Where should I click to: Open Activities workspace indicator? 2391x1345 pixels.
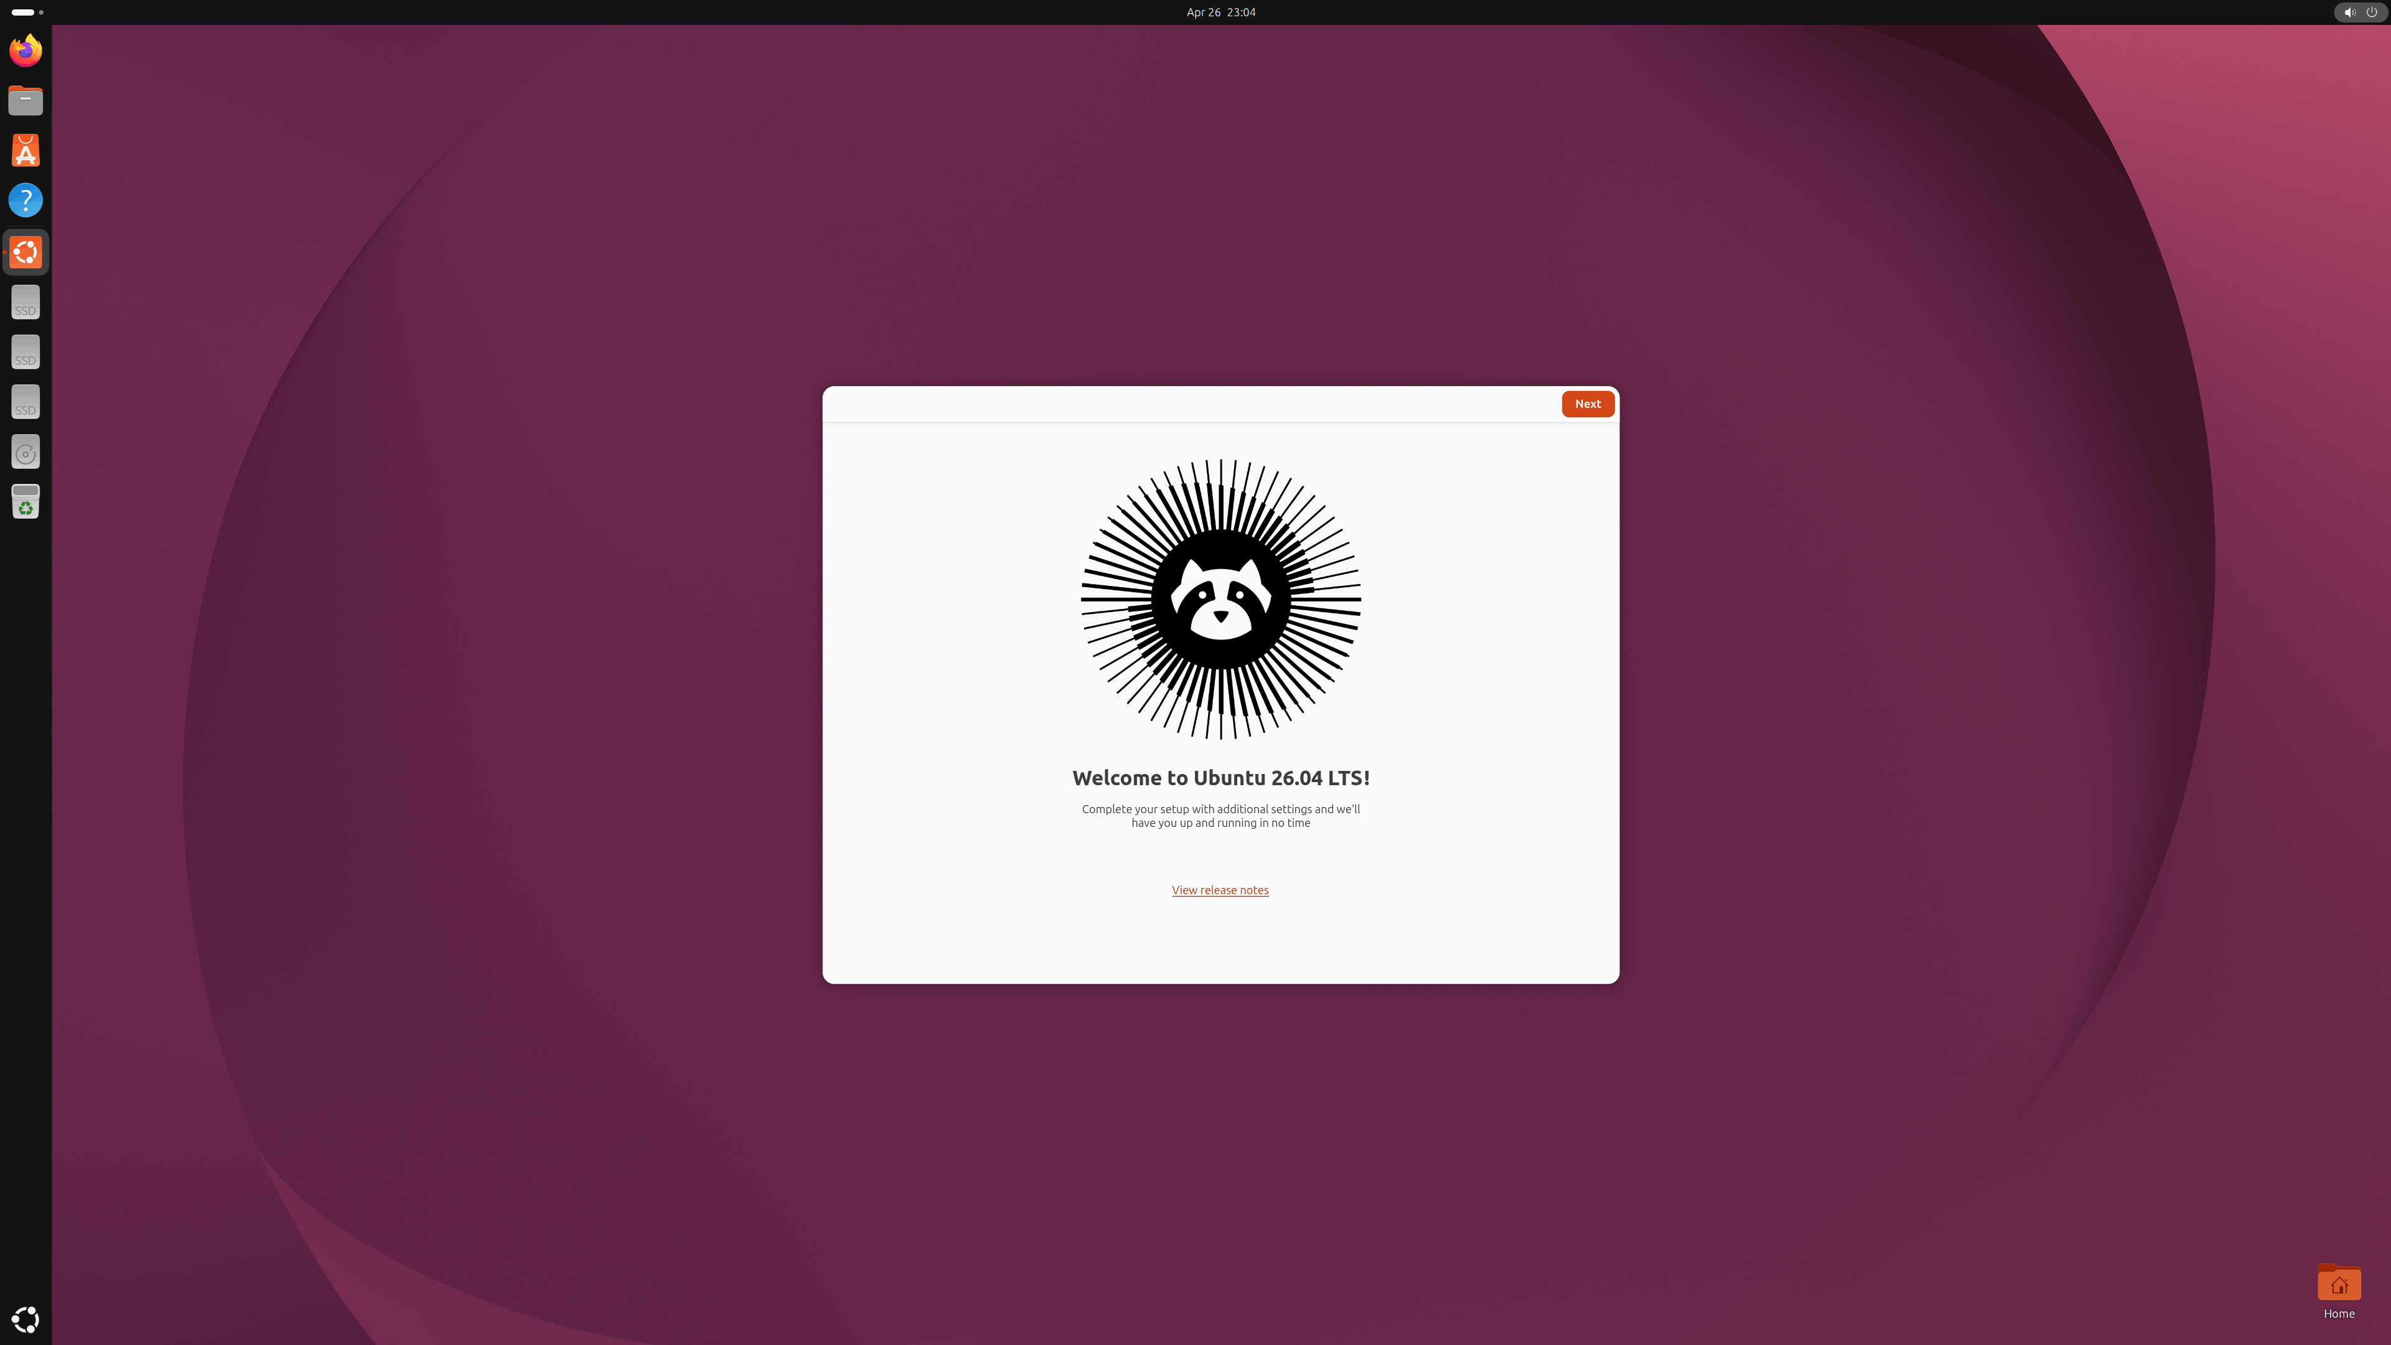[x=27, y=12]
